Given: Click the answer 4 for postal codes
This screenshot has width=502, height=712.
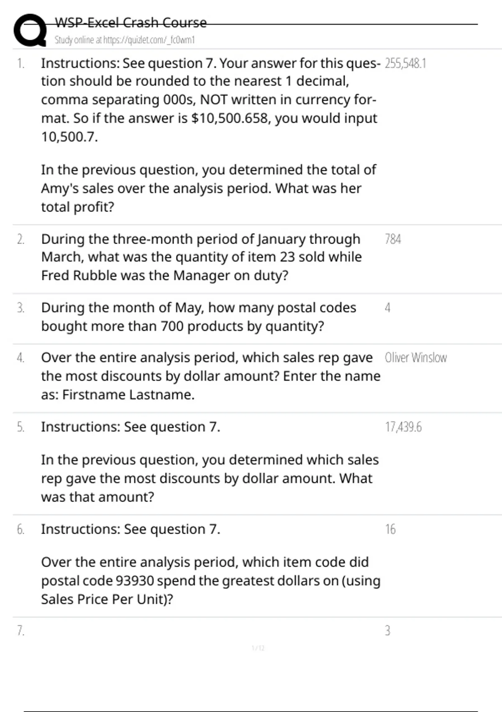Looking at the screenshot, I should tap(387, 308).
